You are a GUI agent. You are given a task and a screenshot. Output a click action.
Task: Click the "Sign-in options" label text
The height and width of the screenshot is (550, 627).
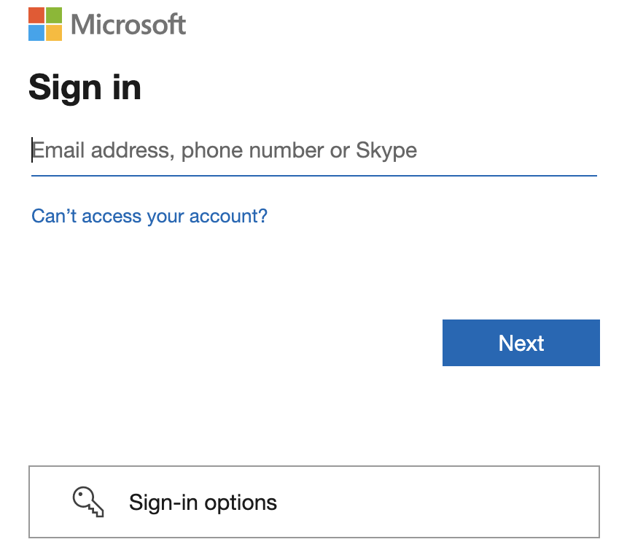point(203,503)
